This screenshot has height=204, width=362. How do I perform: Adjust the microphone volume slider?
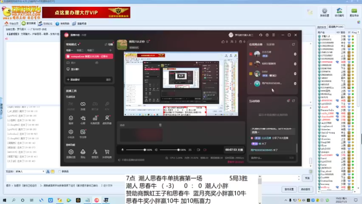135,150
